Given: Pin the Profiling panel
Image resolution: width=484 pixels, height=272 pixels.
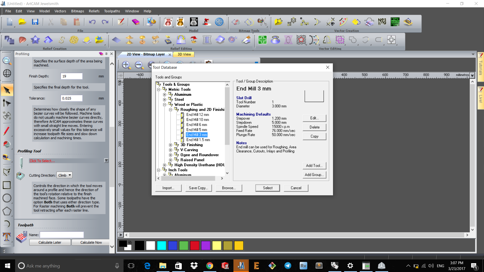Looking at the screenshot, I should coord(106,54).
